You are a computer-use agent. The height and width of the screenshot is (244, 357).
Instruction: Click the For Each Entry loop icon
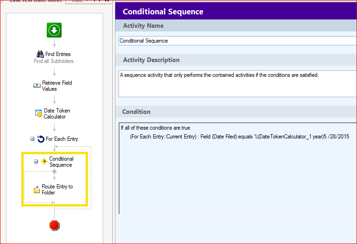(x=41, y=139)
